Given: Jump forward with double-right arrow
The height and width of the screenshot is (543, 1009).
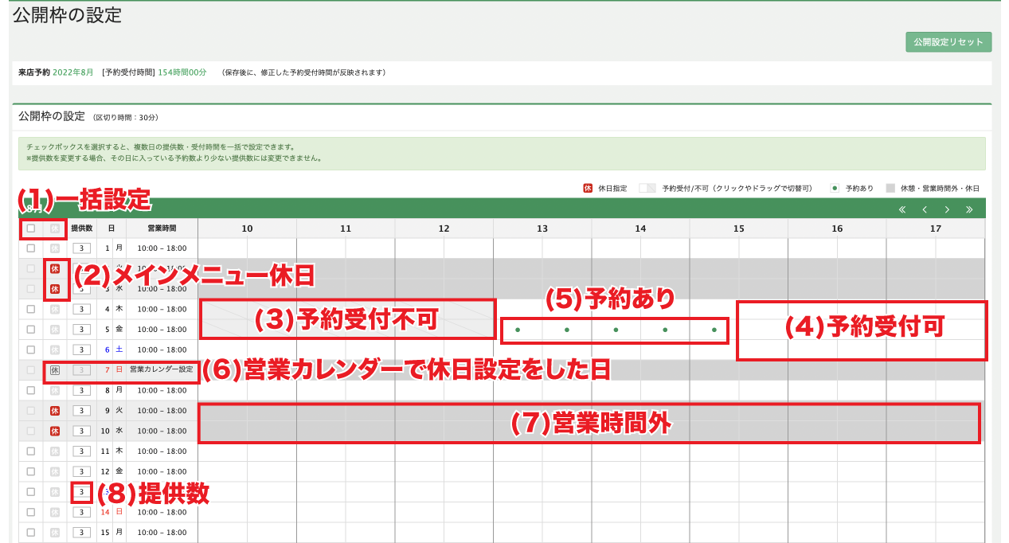Looking at the screenshot, I should (x=969, y=210).
